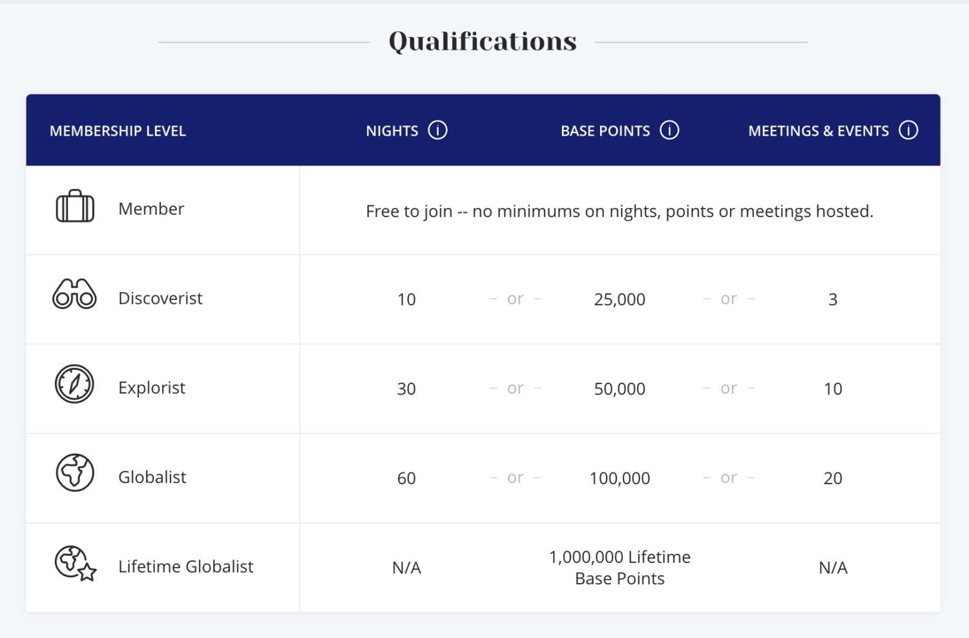Click the Qualifications heading
Screen dimensions: 969x638
click(x=483, y=41)
